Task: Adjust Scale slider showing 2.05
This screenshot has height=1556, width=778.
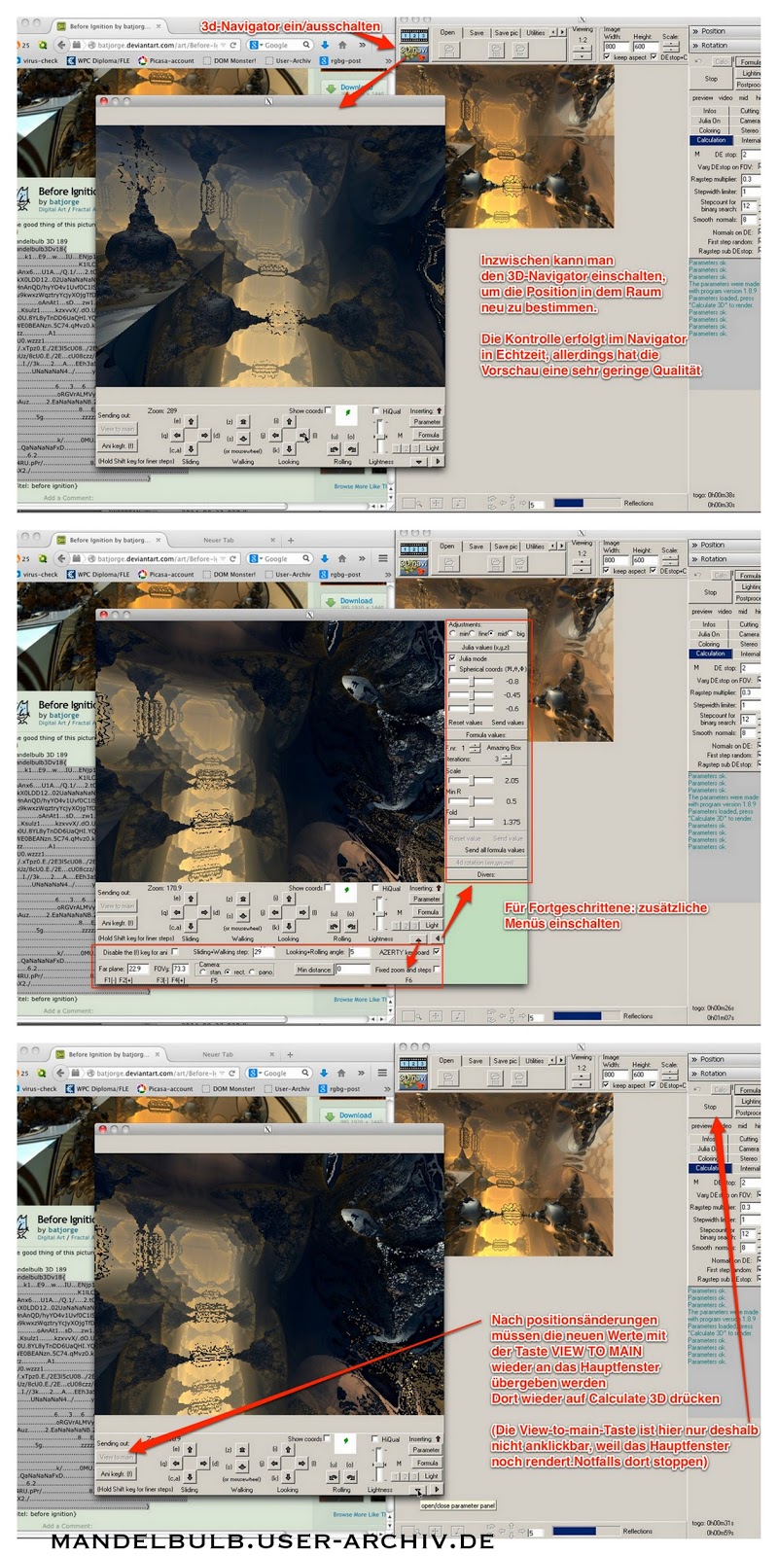Action: [471, 780]
